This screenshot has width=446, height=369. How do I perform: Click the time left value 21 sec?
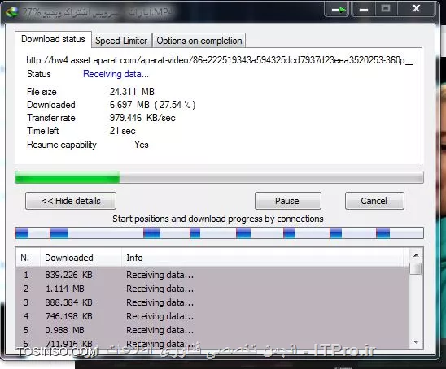click(123, 131)
